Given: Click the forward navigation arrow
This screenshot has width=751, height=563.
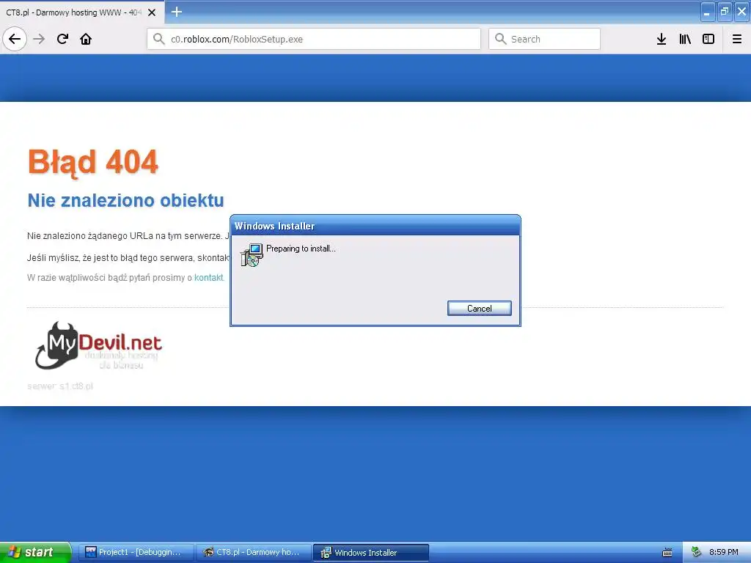Looking at the screenshot, I should click(x=40, y=39).
